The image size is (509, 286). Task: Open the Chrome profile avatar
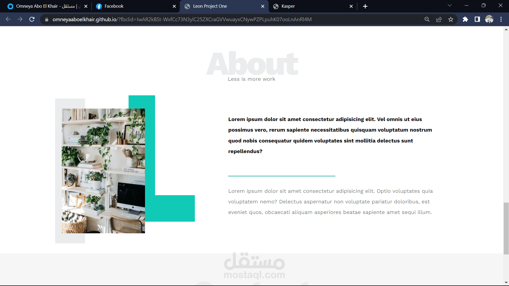click(x=489, y=19)
